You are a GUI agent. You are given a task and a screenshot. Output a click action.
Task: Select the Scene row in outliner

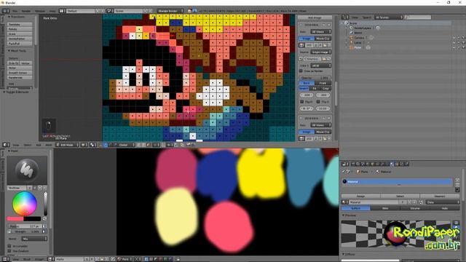coord(353,23)
